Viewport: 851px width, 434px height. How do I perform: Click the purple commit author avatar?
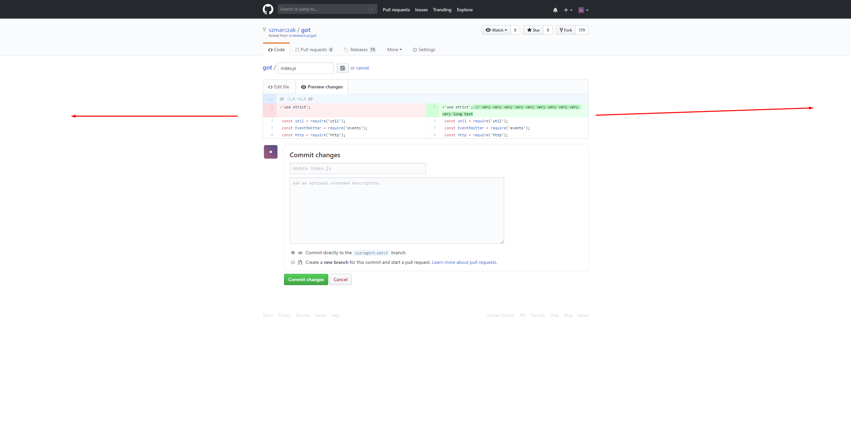pos(271,152)
